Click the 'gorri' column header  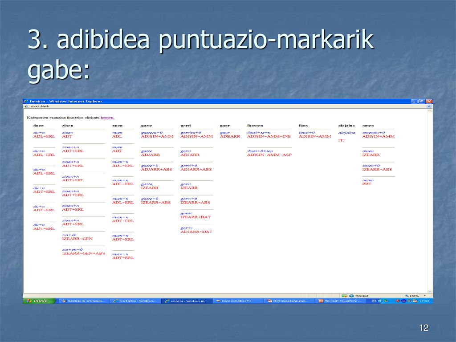tap(186, 126)
